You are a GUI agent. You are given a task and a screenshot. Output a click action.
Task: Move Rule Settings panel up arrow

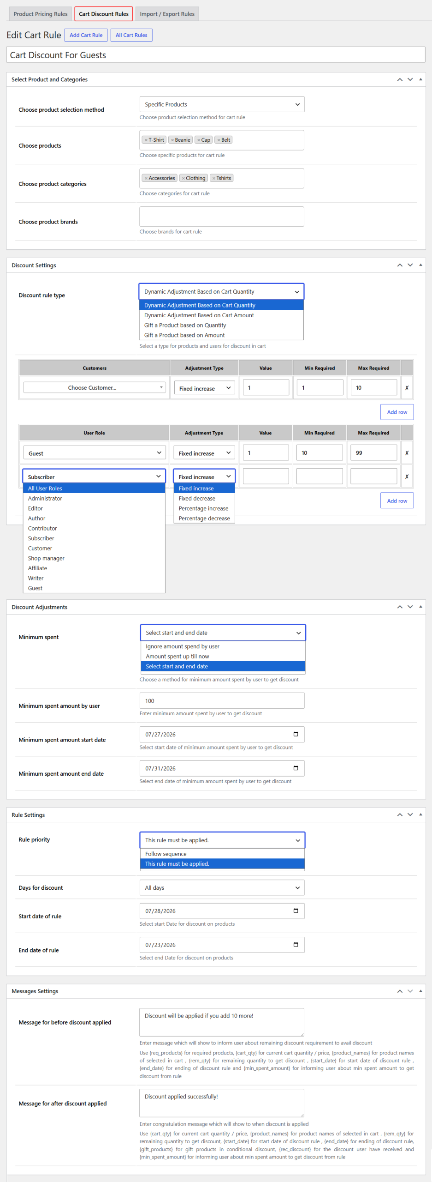400,814
